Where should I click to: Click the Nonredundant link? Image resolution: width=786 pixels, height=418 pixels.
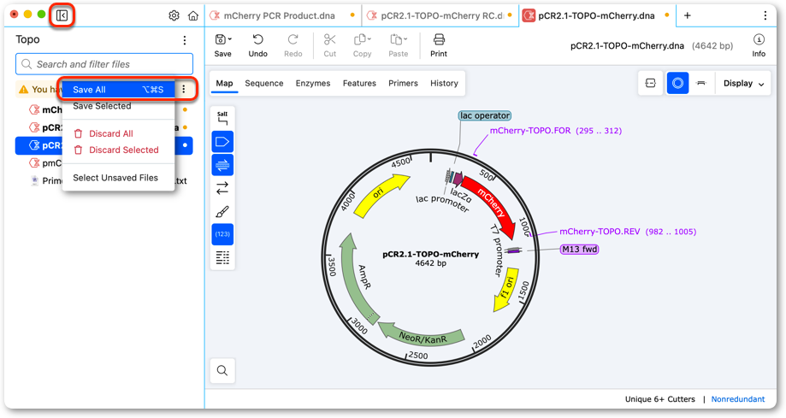tap(738, 399)
